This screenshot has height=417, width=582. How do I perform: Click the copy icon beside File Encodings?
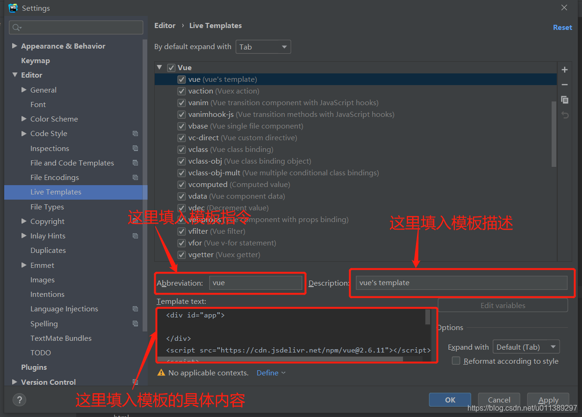[135, 178]
